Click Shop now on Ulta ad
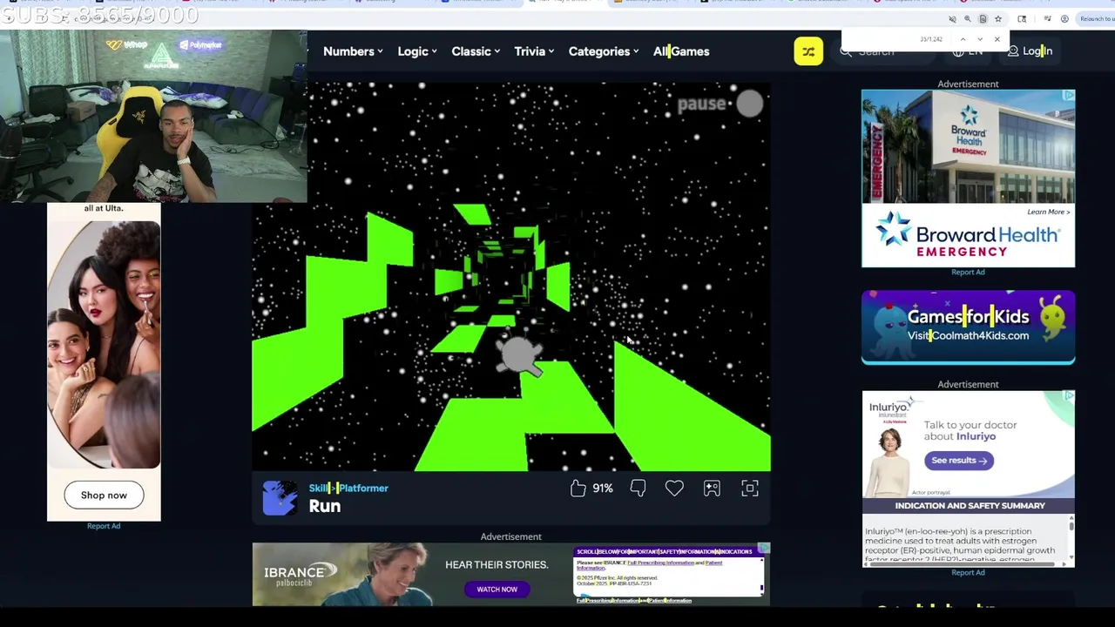 (x=104, y=496)
